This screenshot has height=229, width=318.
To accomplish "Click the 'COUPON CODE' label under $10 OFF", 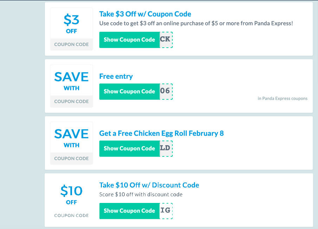I will coord(72,216).
